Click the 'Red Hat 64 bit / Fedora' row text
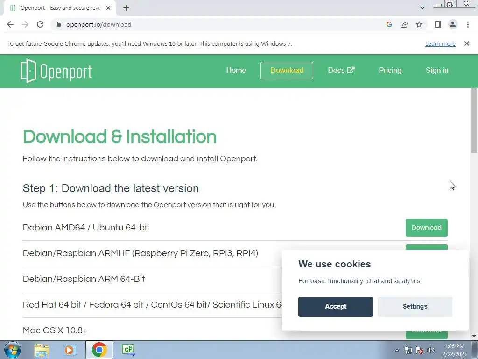This screenshot has width=478, height=359. click(153, 305)
